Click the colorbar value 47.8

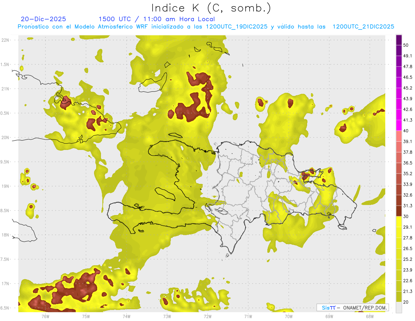(408, 66)
